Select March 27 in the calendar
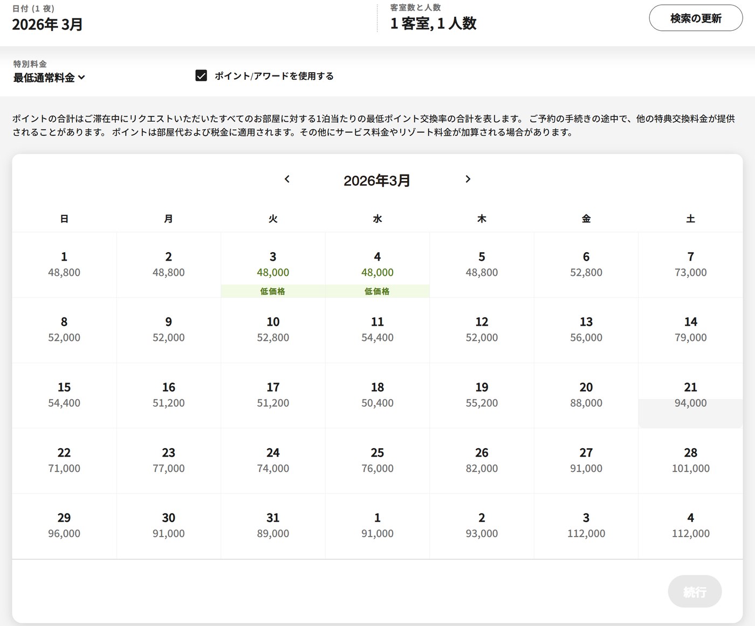Viewport: 755px width, 626px height. tap(586, 461)
